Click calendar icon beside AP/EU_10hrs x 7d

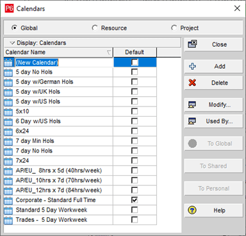pos(8,180)
